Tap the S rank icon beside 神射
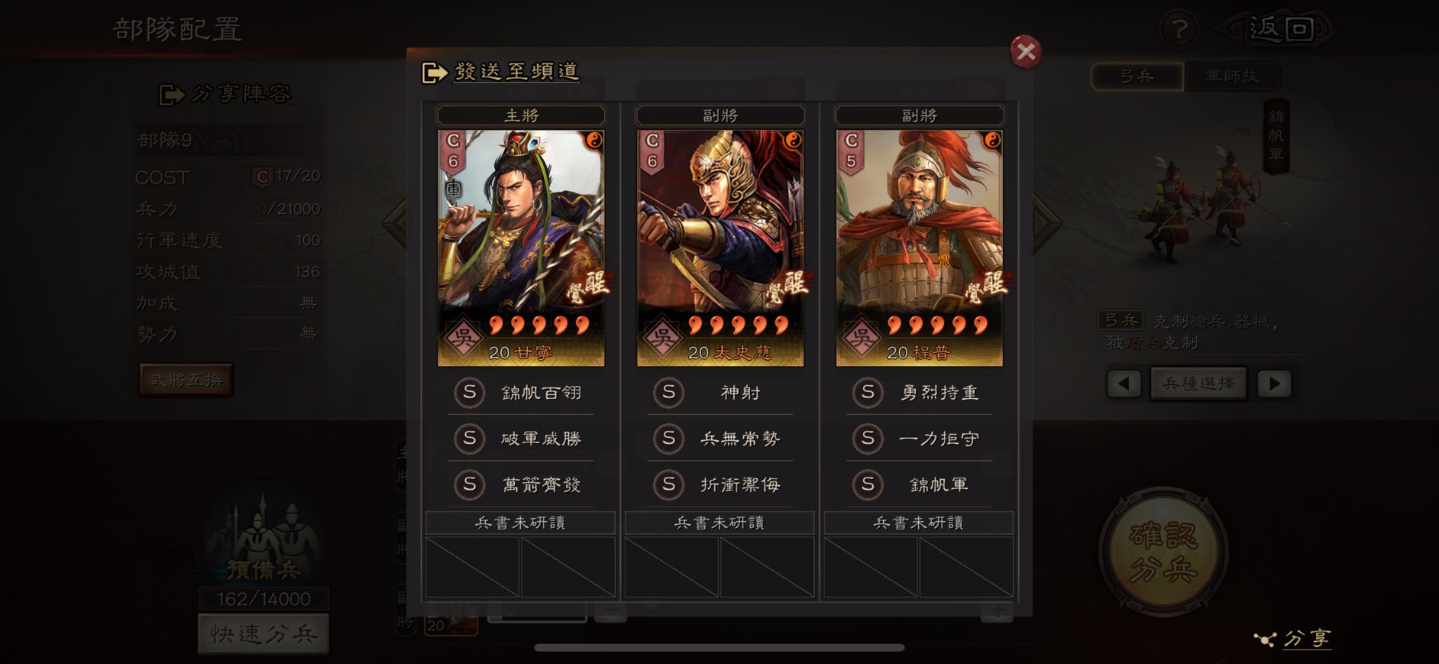This screenshot has height=664, width=1439. [x=669, y=393]
